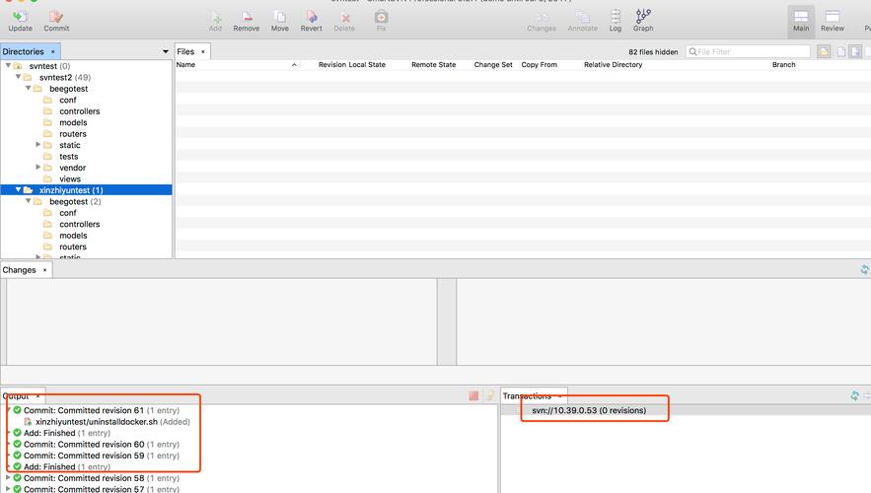The width and height of the screenshot is (871, 493).
Task: Click the Move toolbar icon
Action: tap(280, 20)
